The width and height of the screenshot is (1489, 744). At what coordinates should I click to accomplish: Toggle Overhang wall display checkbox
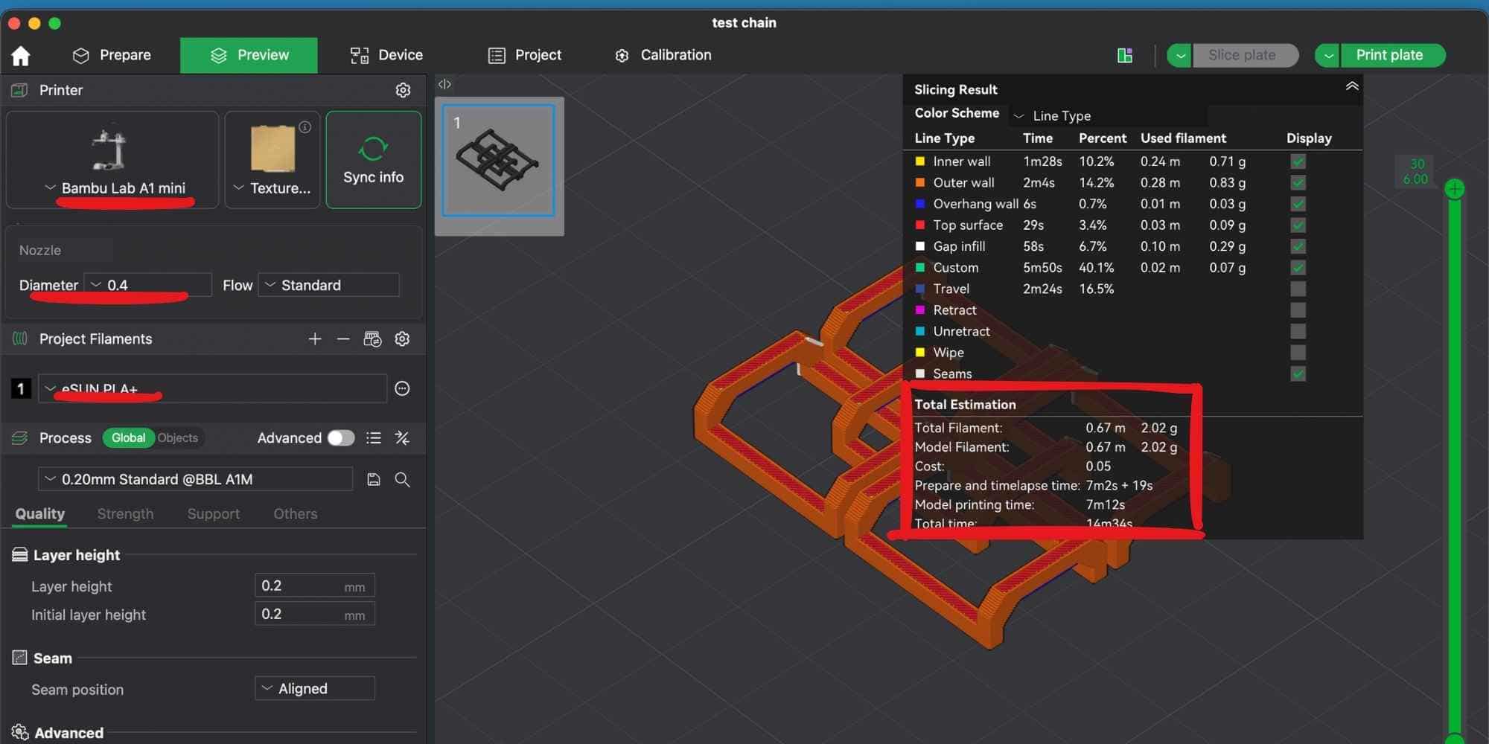[x=1298, y=204]
